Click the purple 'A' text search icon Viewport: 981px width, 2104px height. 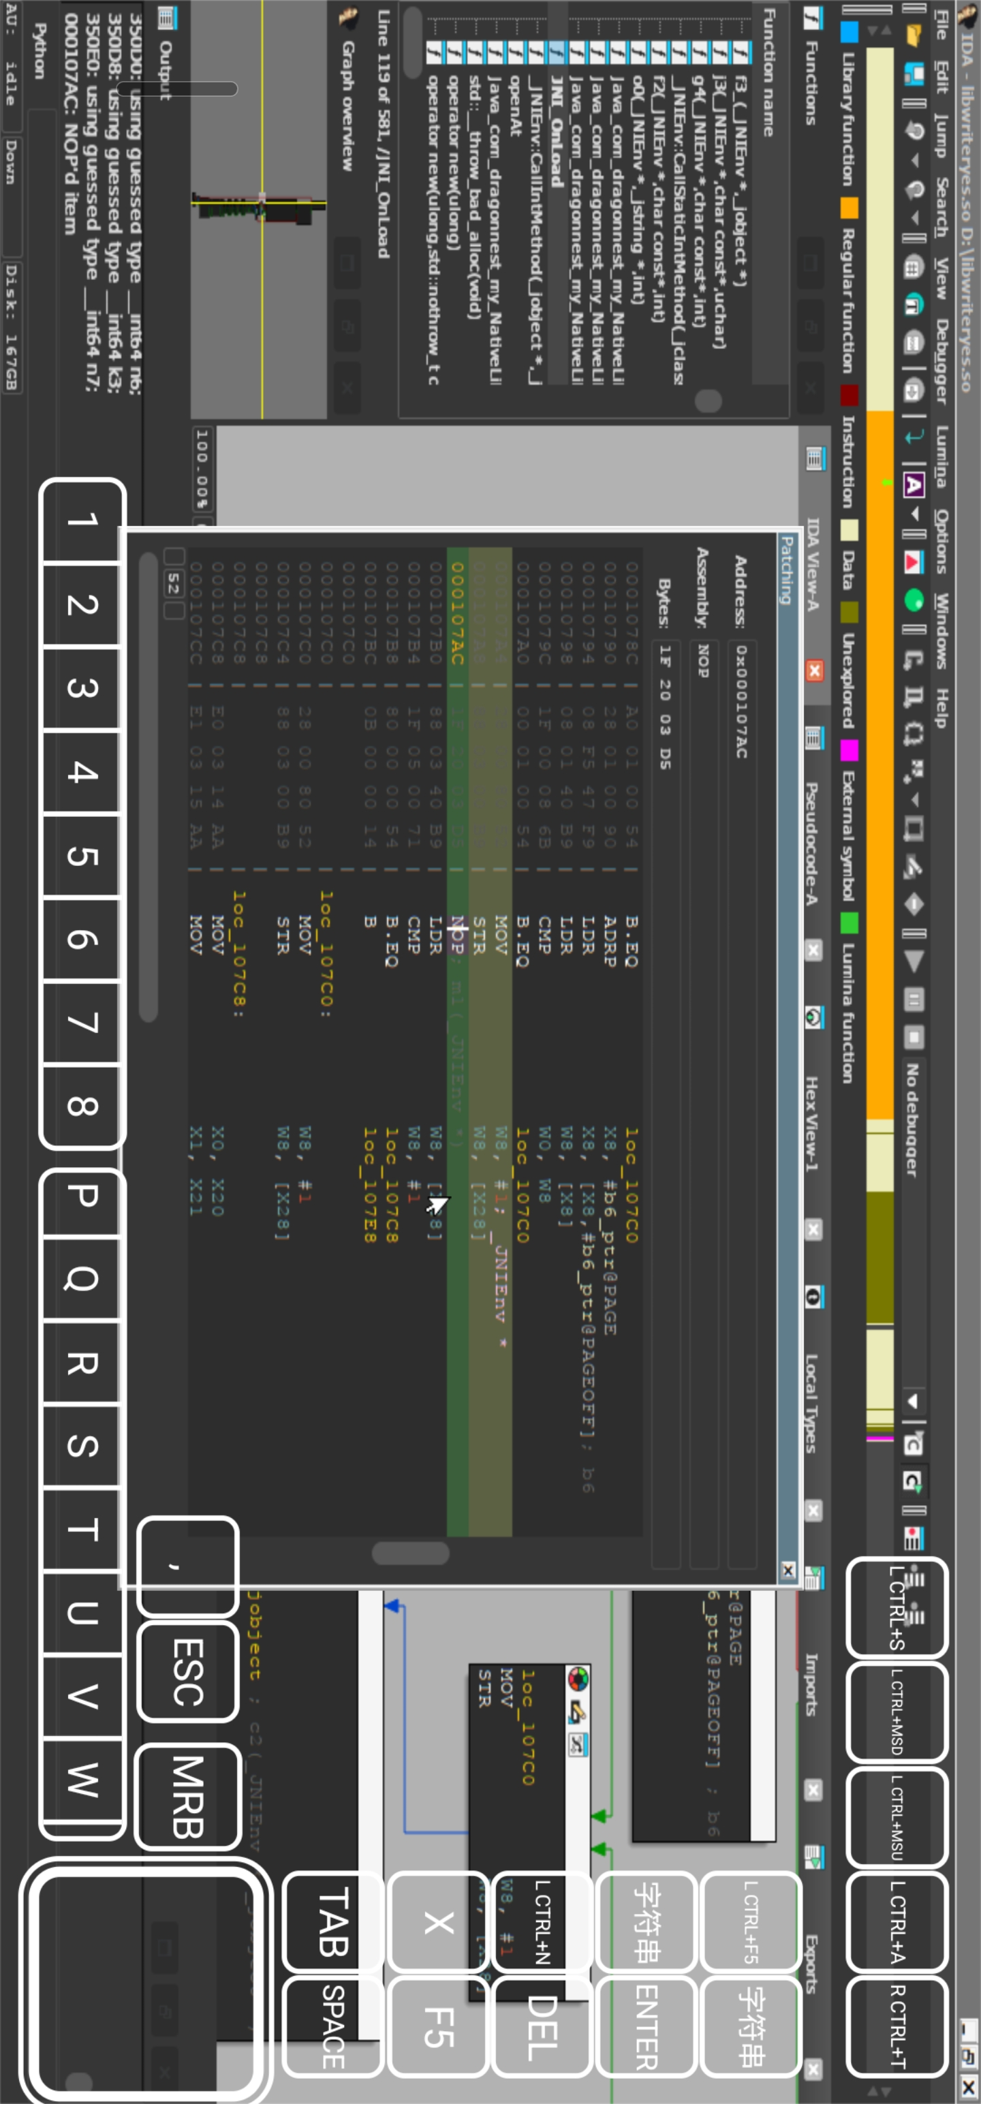(913, 485)
